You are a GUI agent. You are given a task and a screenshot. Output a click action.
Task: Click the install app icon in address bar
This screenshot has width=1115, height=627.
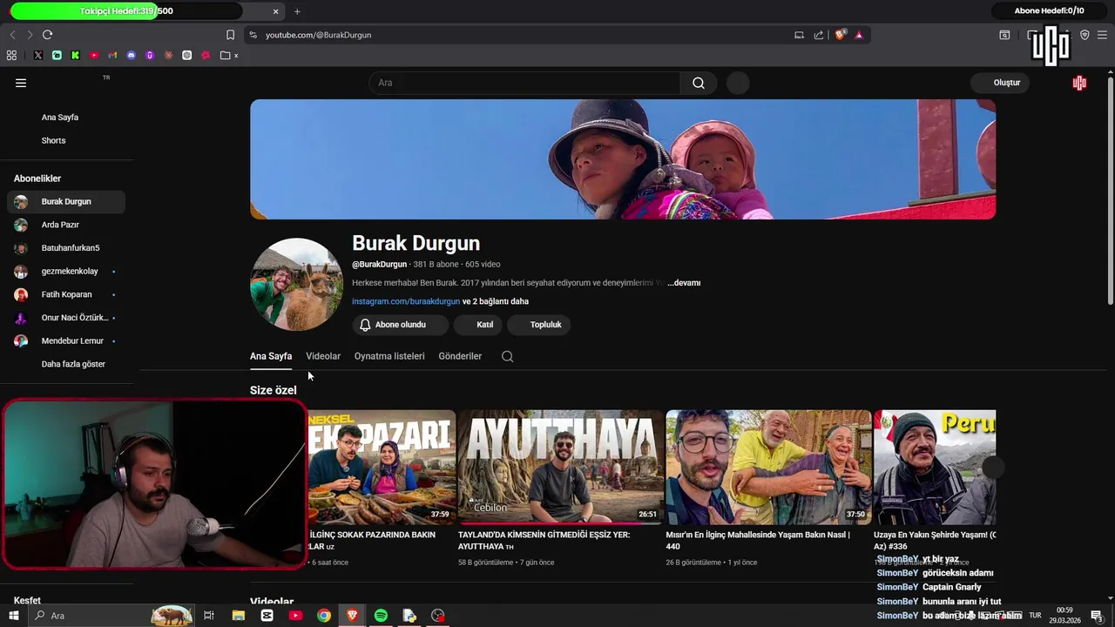pyautogui.click(x=799, y=35)
